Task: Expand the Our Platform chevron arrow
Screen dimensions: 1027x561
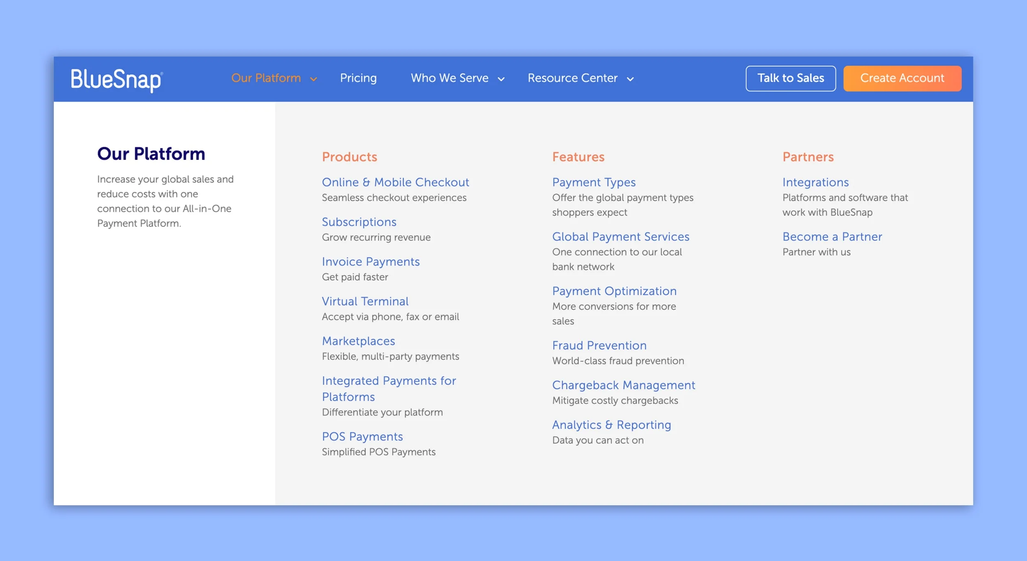Action: (x=313, y=79)
